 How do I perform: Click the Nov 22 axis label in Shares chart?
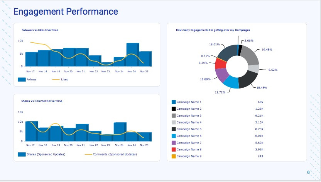click(x=93, y=145)
